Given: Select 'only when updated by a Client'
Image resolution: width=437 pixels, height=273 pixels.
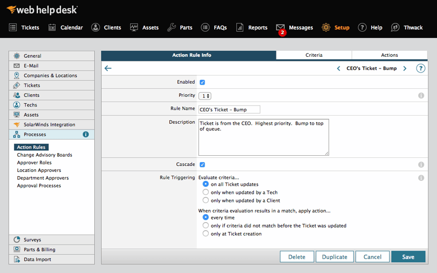Looking at the screenshot, I should click(x=206, y=200).
